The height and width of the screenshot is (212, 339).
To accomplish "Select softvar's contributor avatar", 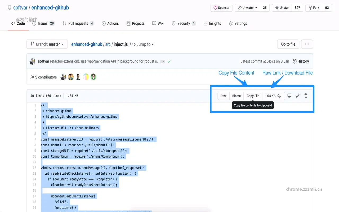I will point(63,77).
